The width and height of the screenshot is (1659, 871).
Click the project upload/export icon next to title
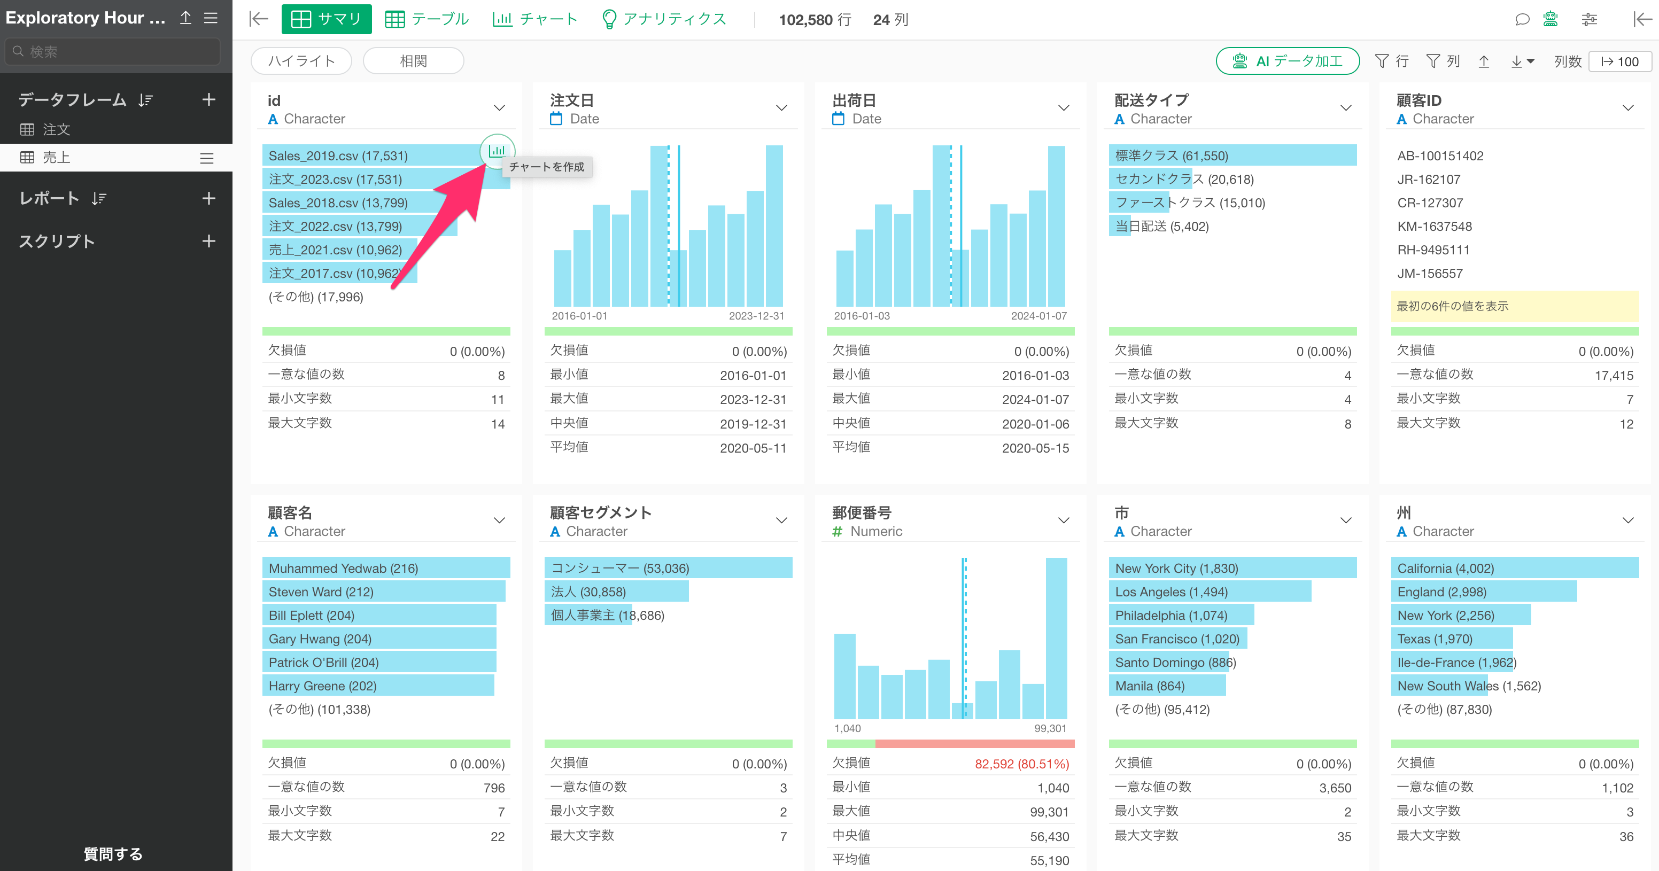click(185, 18)
